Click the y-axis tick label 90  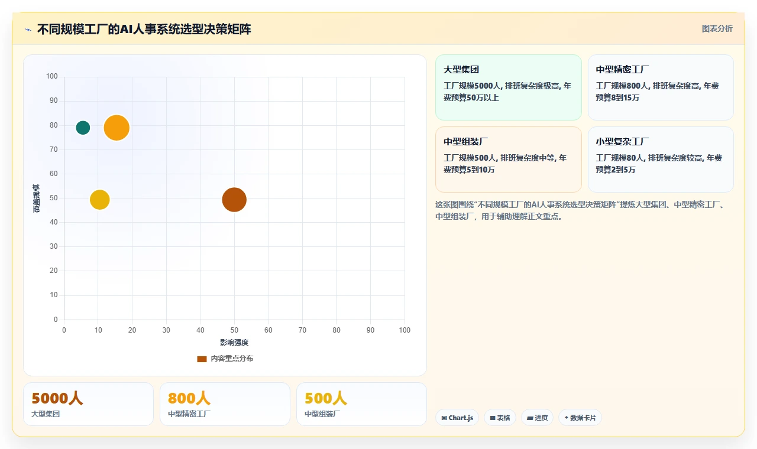[x=54, y=100]
